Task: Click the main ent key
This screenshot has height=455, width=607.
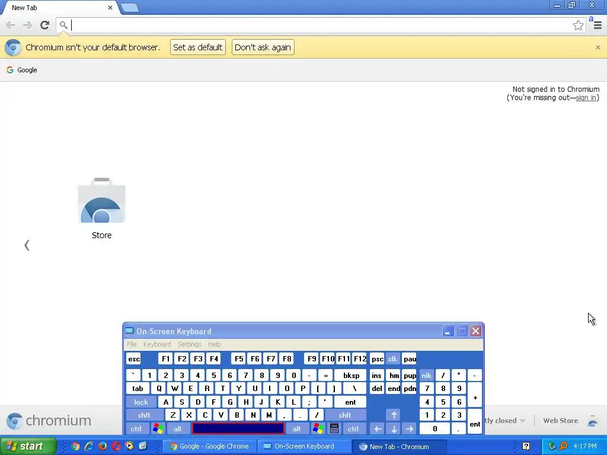Action: [350, 402]
